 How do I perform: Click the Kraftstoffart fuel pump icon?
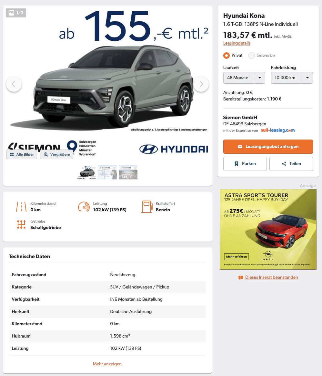[147, 207]
